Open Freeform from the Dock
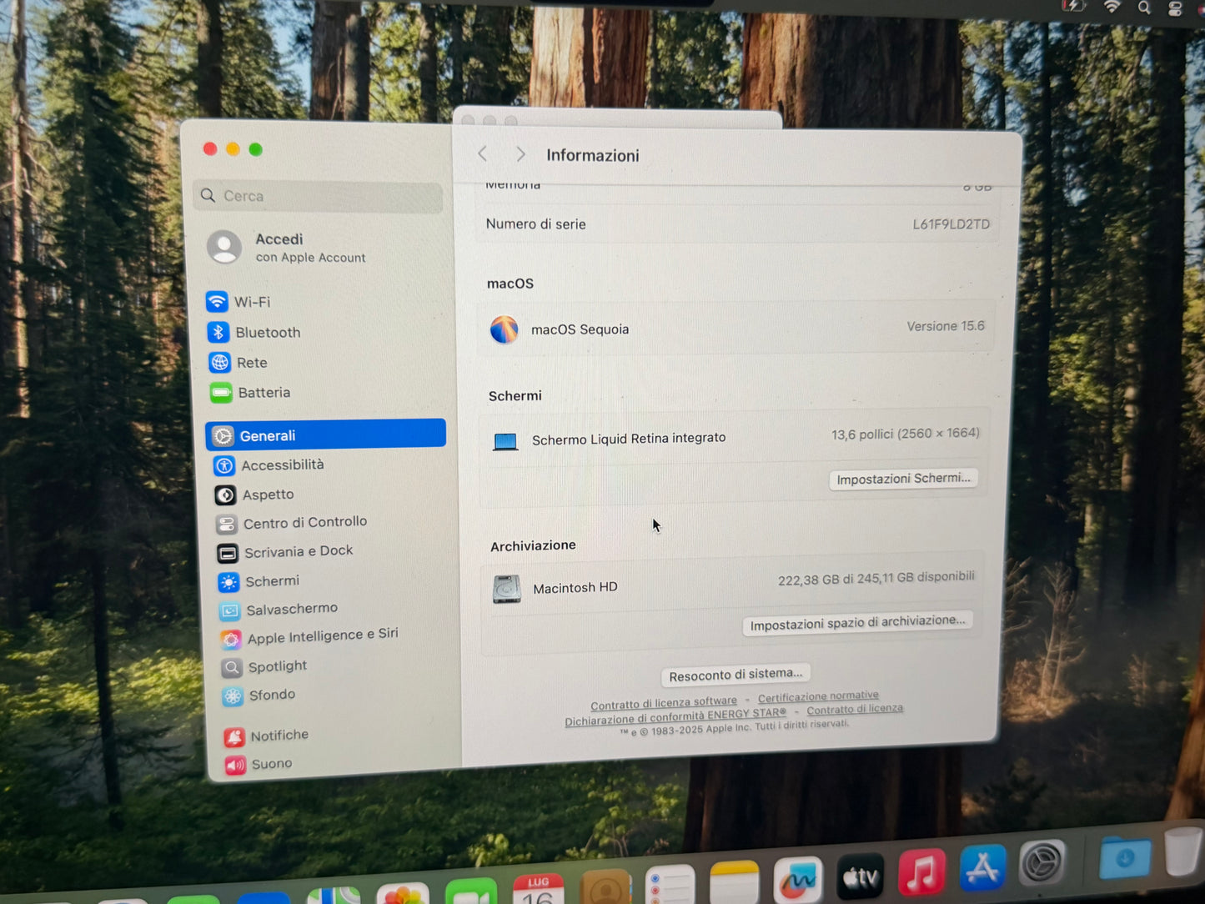This screenshot has height=904, width=1205. pyautogui.click(x=798, y=881)
